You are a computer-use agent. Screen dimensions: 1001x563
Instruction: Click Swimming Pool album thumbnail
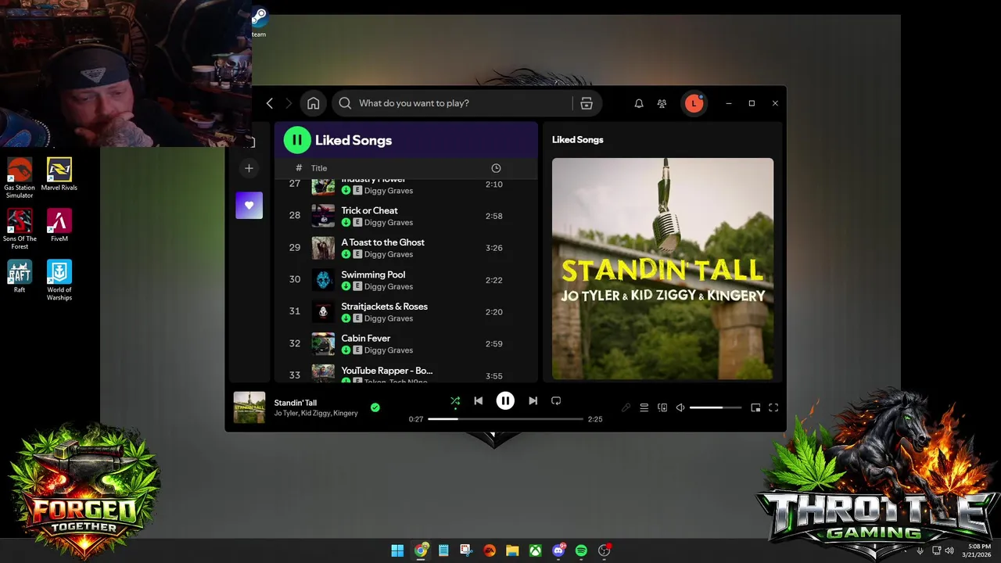[x=323, y=280]
